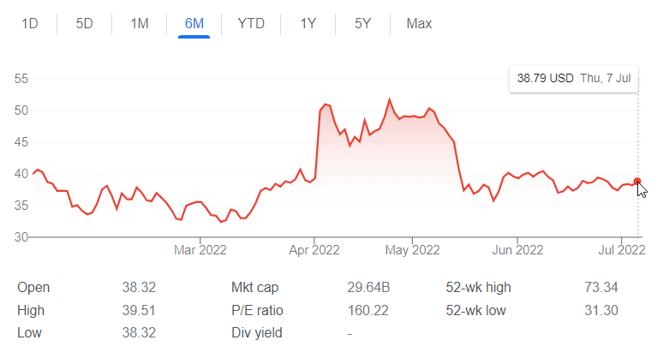Viewport: 669px width, 346px height.
Task: Click the Jul 2022 axis label
Action: 620,251
